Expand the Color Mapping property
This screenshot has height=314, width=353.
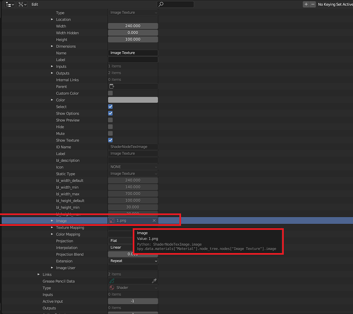pos(52,234)
